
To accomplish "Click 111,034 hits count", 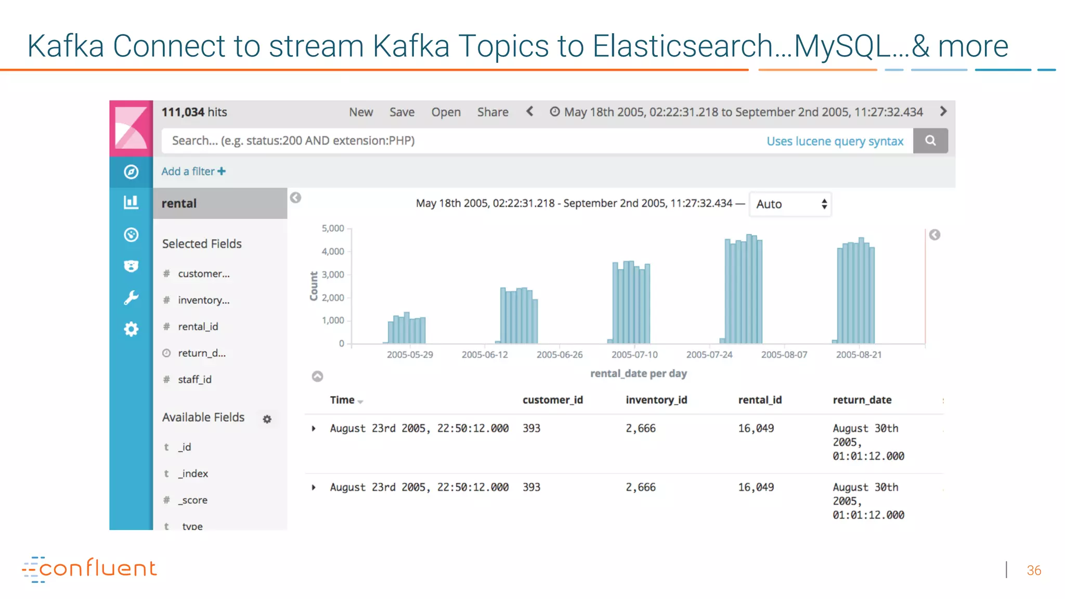I will pyautogui.click(x=194, y=112).
